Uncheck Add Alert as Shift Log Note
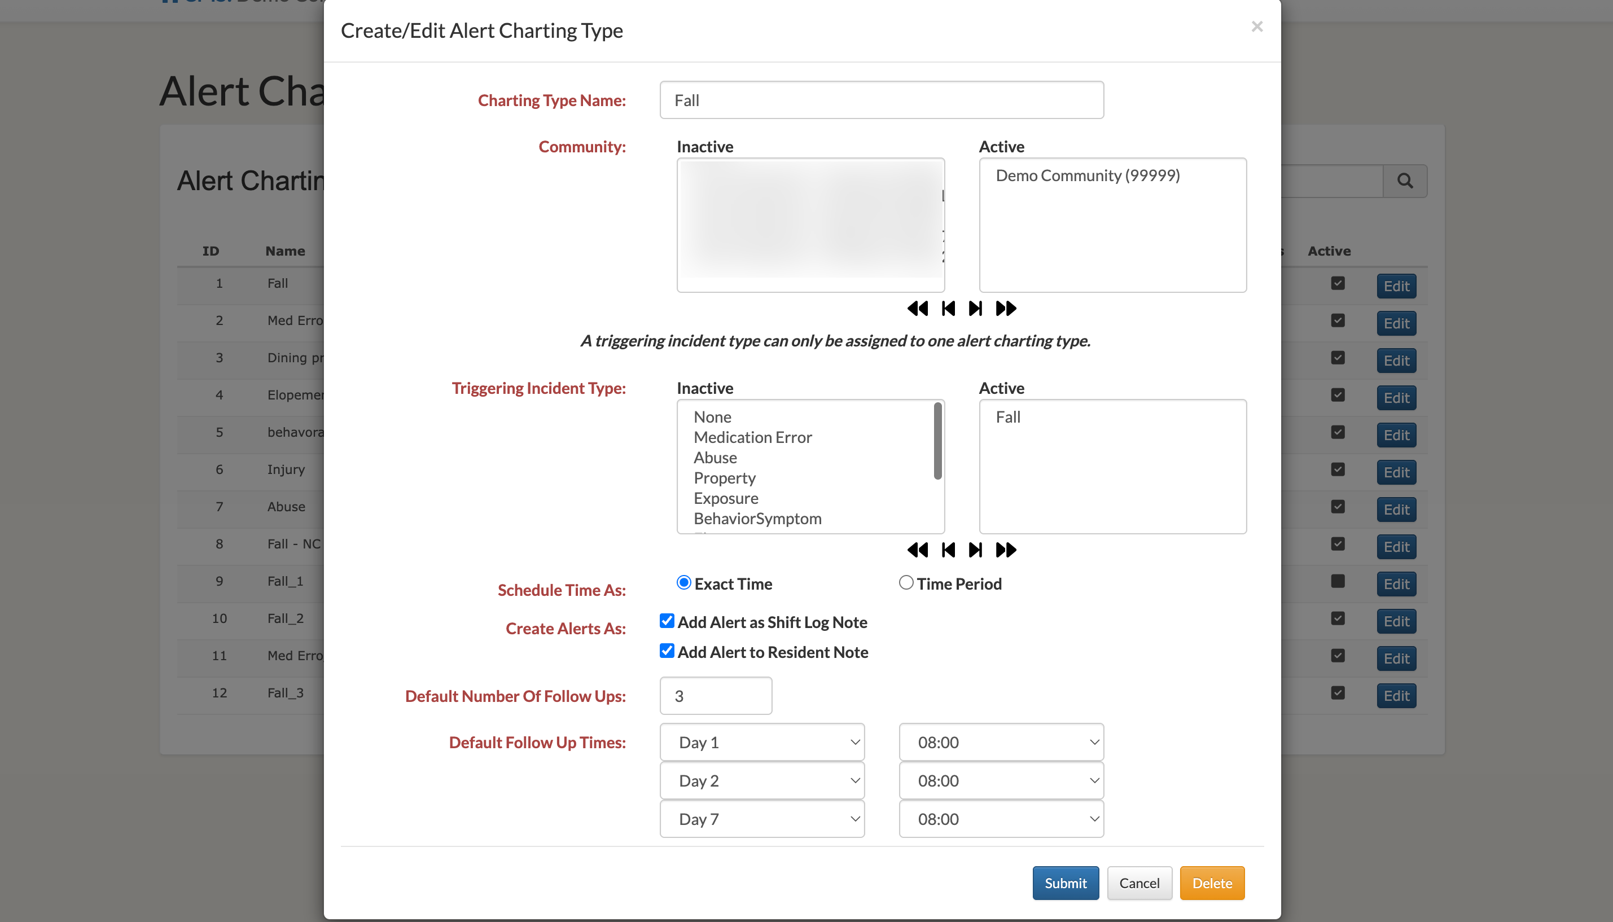The image size is (1613, 922). (667, 621)
